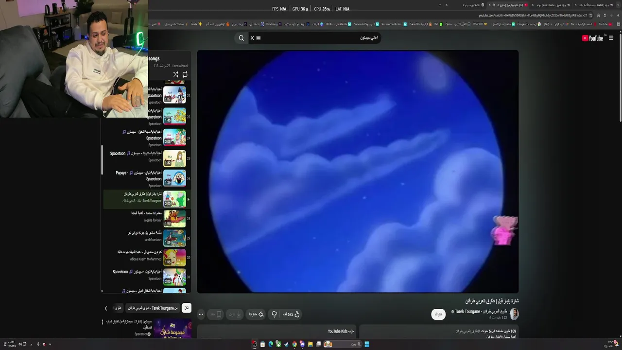Open the YouTube hamburger guide menu
This screenshot has height=350, width=622.
coord(611,38)
